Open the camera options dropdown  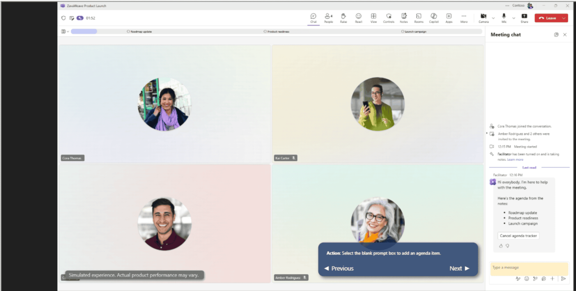[x=492, y=18]
